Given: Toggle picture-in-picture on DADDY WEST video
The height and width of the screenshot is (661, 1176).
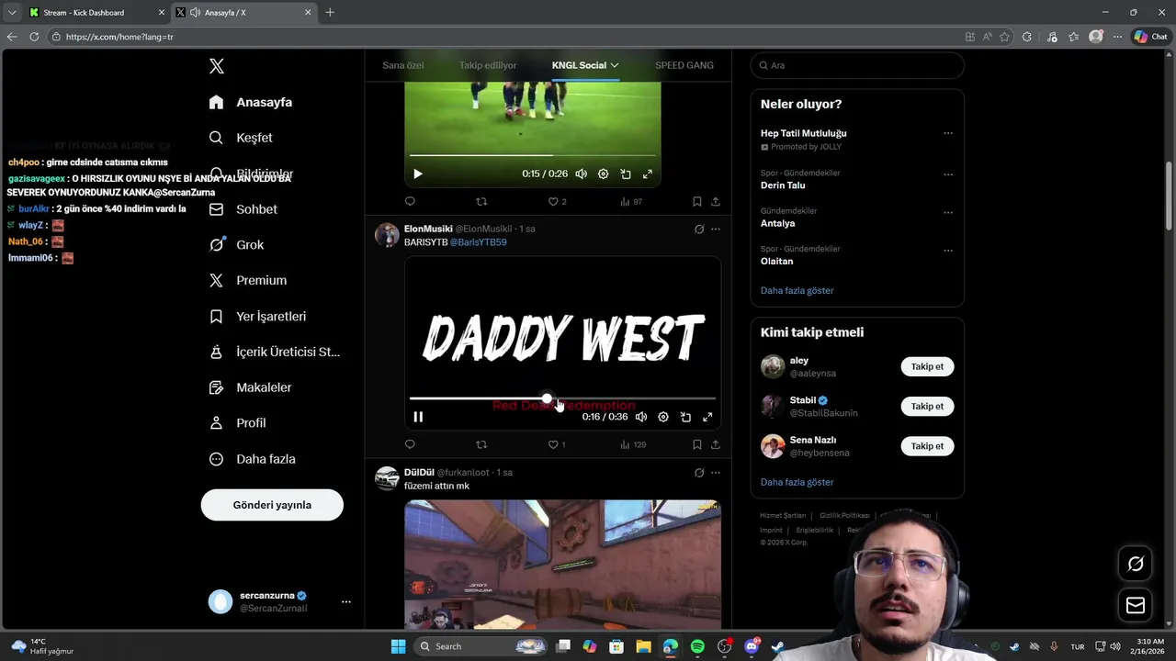Looking at the screenshot, I should (x=685, y=417).
